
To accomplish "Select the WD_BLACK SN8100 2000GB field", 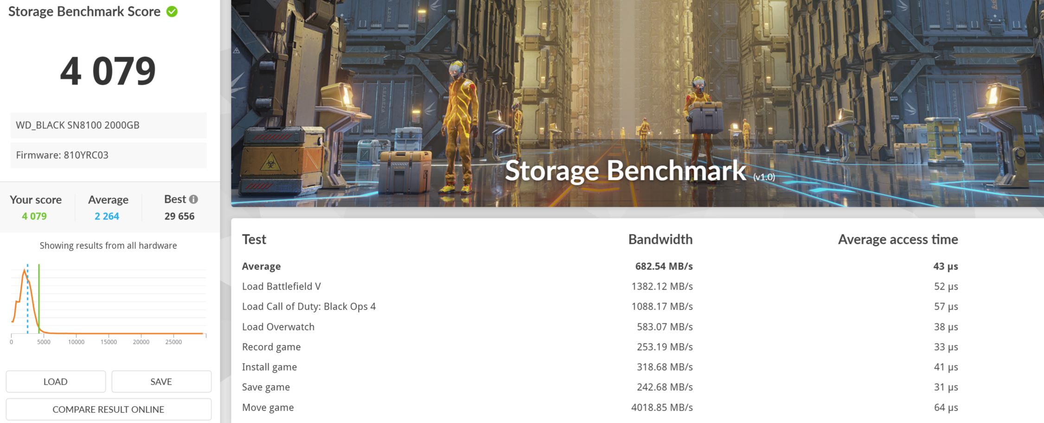I will tap(109, 125).
